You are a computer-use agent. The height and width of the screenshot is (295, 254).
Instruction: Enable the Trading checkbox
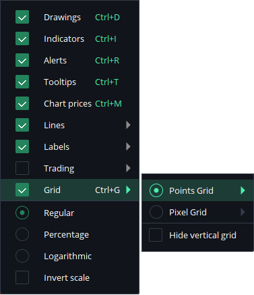tap(22, 168)
